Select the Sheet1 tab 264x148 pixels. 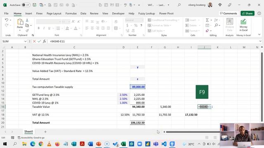[x=28, y=132]
